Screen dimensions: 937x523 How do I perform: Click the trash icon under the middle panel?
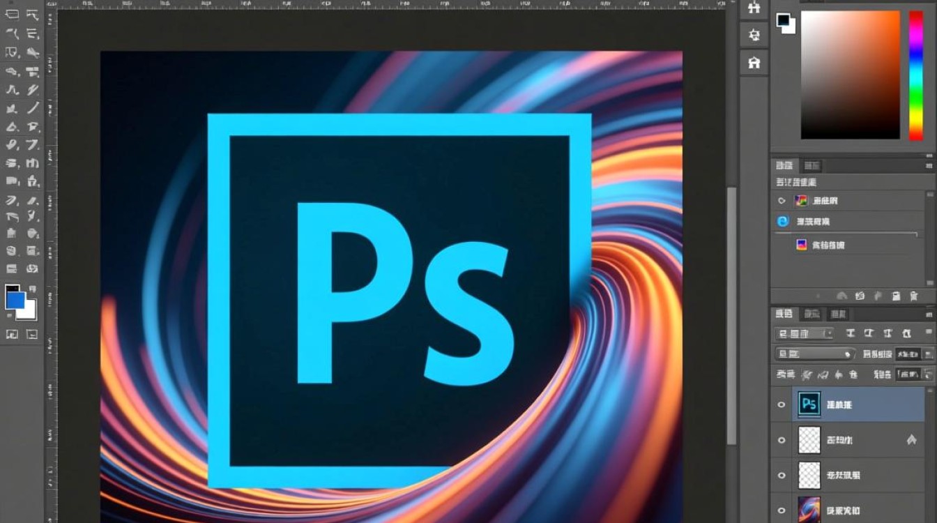pos(914,296)
